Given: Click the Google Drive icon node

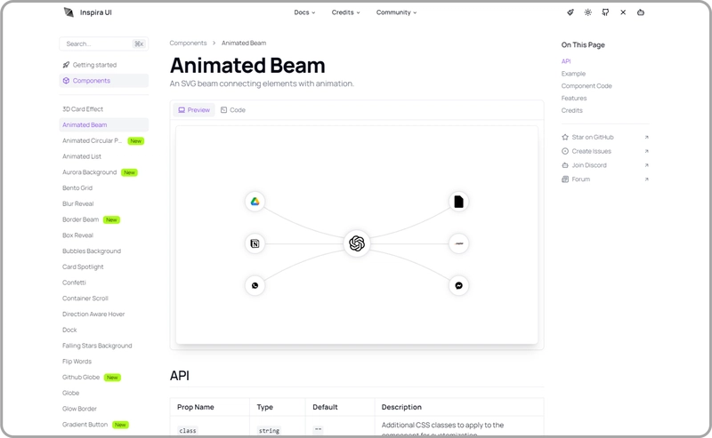Looking at the screenshot, I should (255, 202).
